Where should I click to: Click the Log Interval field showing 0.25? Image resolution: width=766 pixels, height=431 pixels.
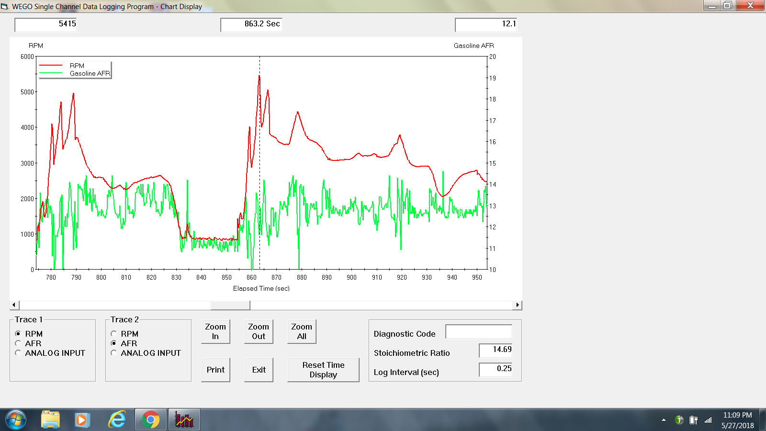coord(496,369)
